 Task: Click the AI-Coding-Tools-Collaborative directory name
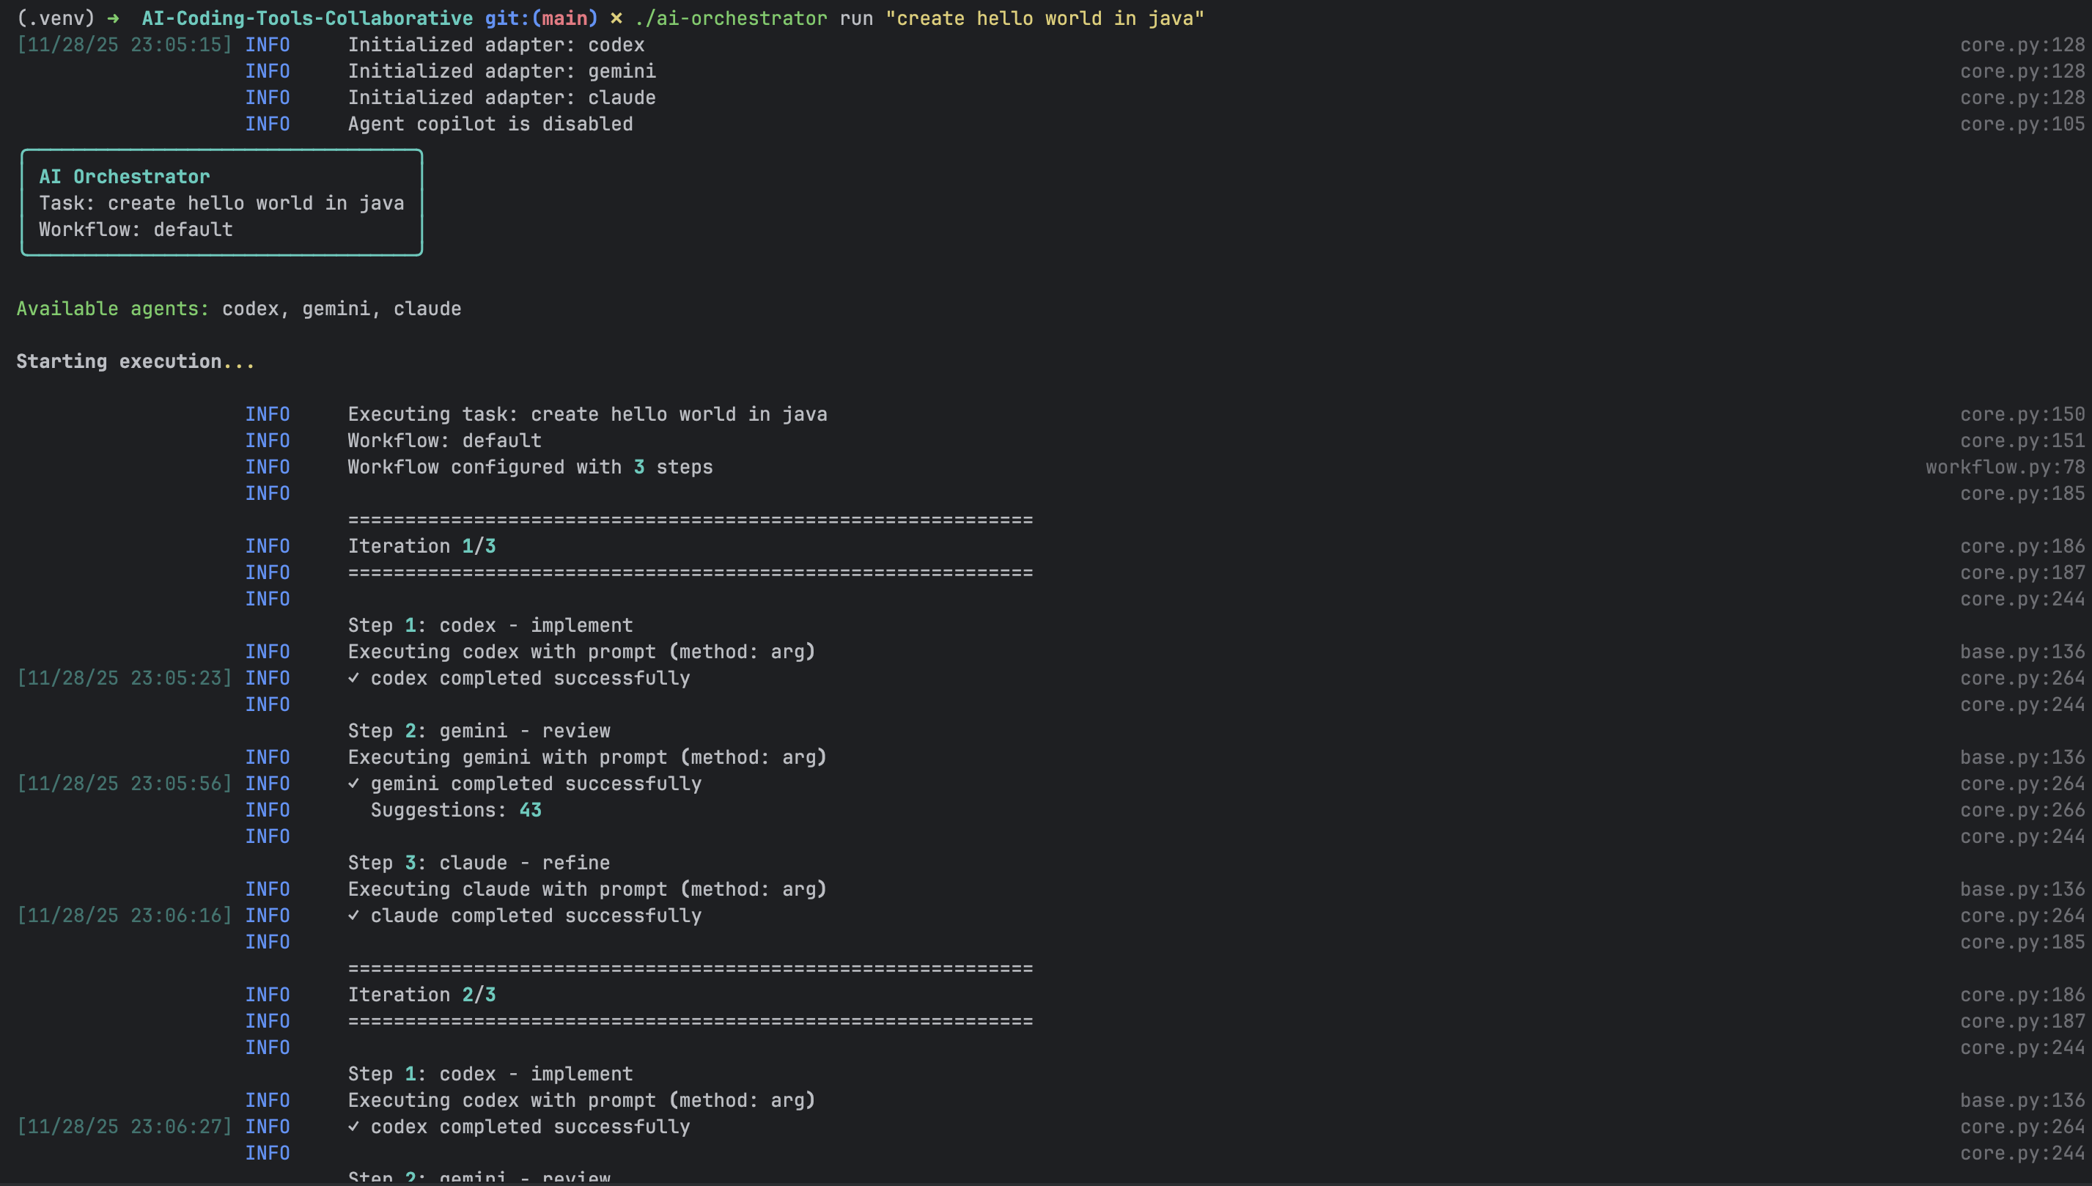pos(307,18)
